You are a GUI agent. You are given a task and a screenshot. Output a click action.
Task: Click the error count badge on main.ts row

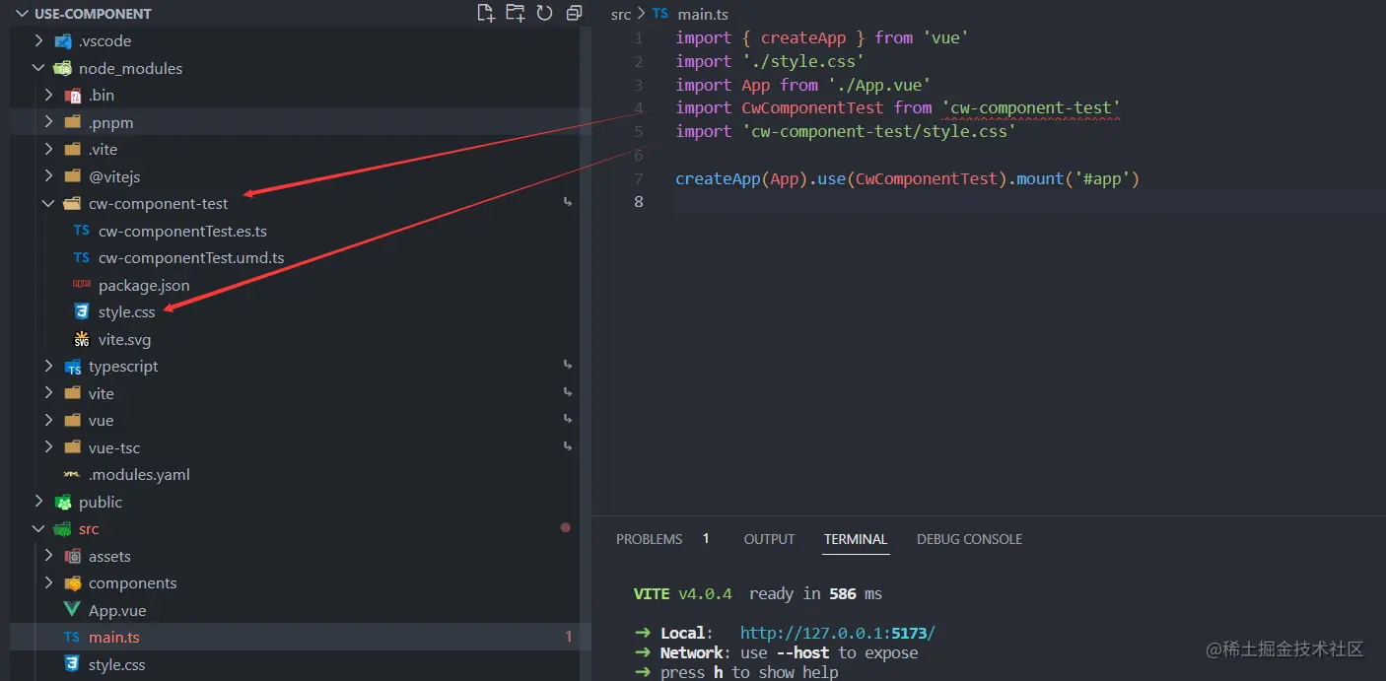pos(569,638)
